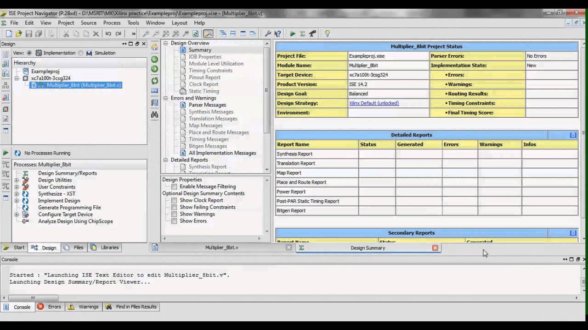Tick the Show Clock Report checkbox
This screenshot has width=588, height=330.
click(174, 200)
